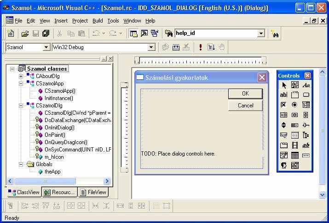Choose the Slider control tool
Image resolution: width=329 pixels, height=223 pixels.
click(306, 125)
